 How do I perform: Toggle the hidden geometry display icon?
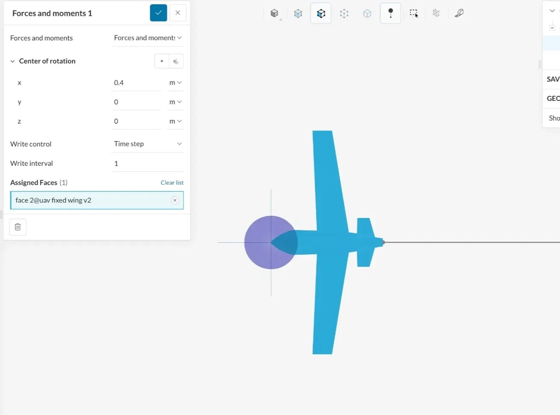(436, 13)
